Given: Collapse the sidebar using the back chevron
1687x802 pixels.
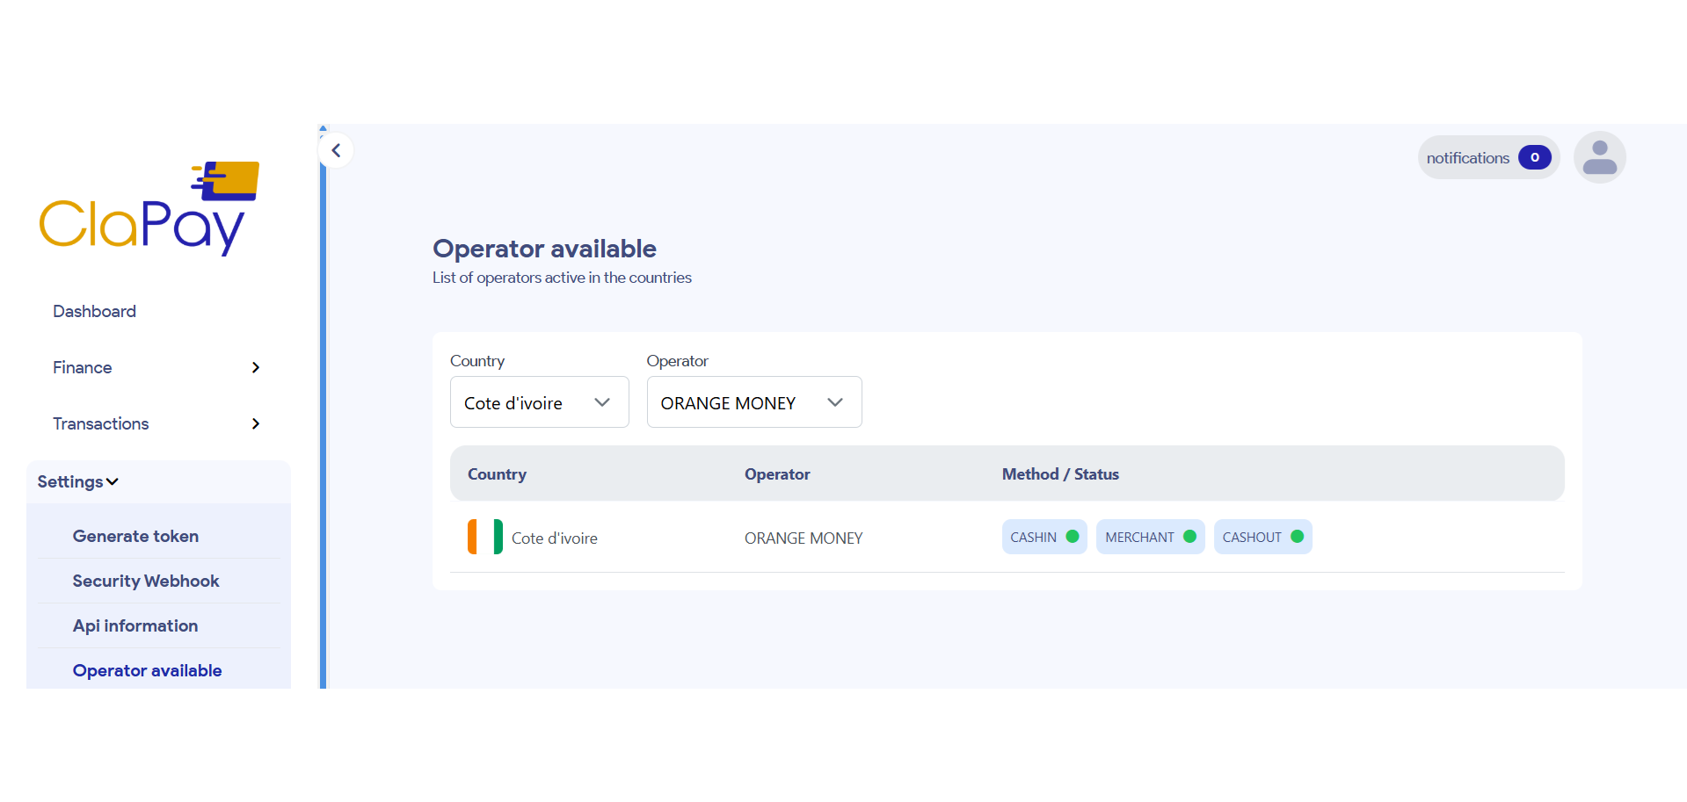Looking at the screenshot, I should (x=336, y=150).
